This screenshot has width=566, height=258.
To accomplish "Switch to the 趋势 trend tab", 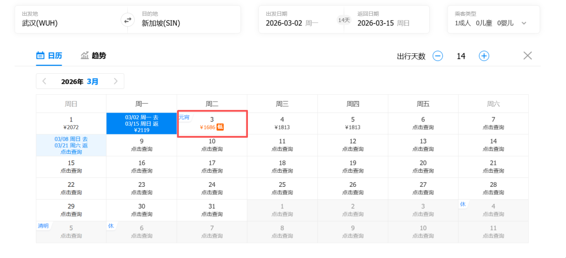I will point(93,55).
